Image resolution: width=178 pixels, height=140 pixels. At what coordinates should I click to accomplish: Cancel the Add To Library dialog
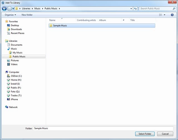pos(165,134)
